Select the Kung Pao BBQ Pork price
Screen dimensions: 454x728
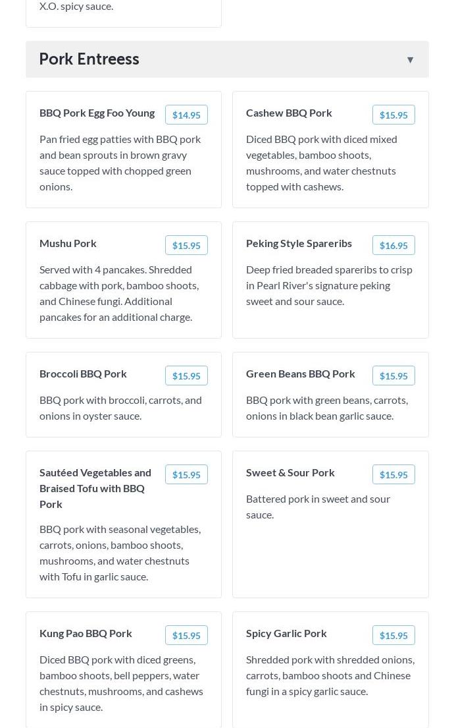pyautogui.click(x=186, y=635)
